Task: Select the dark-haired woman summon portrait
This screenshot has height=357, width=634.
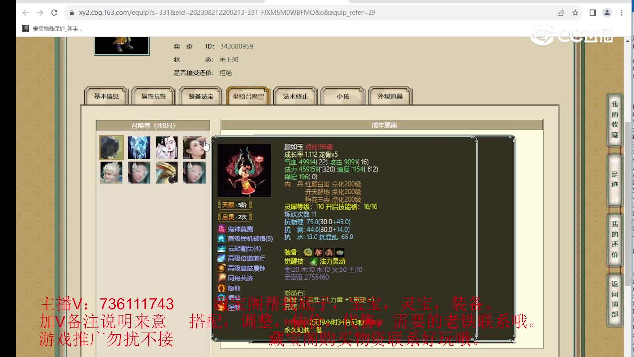Action: click(194, 147)
